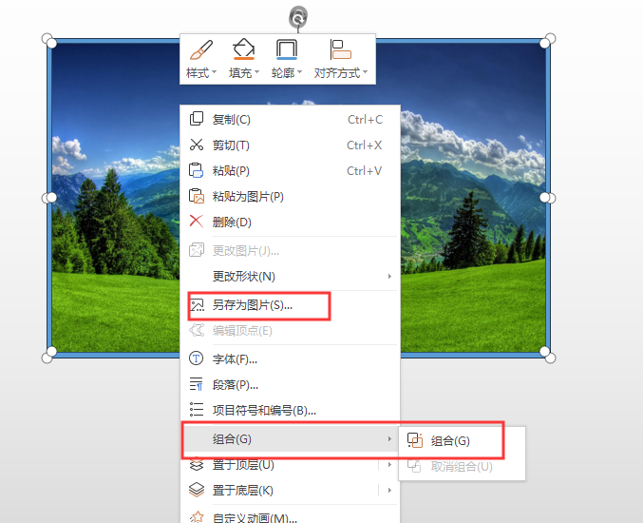Click the bring-to-front layers icon
Screen dimensions: 643x523
197,464
